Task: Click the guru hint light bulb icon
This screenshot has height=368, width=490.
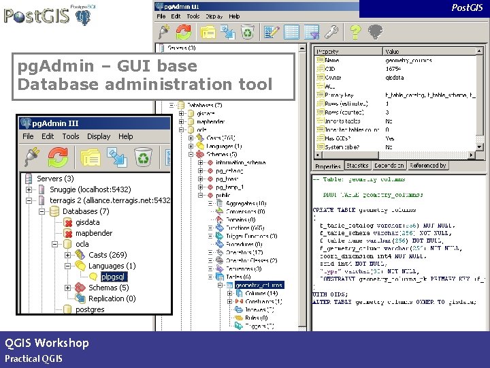Action: pos(375,32)
